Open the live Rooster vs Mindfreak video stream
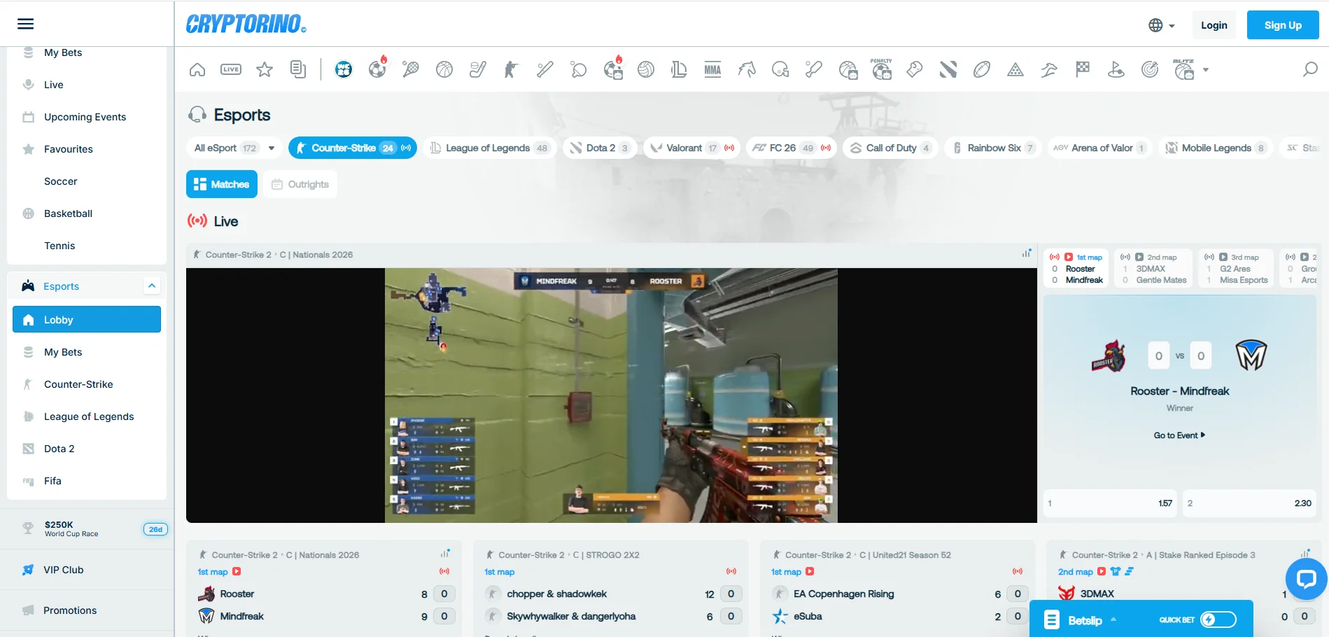 pyautogui.click(x=611, y=395)
